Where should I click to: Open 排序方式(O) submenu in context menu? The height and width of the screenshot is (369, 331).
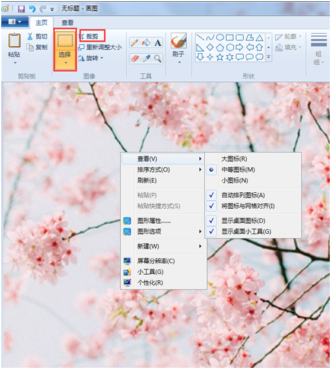(x=163, y=170)
